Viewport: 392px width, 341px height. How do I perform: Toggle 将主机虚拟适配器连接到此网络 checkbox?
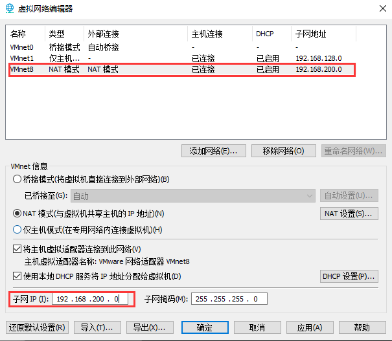[x=17, y=249]
